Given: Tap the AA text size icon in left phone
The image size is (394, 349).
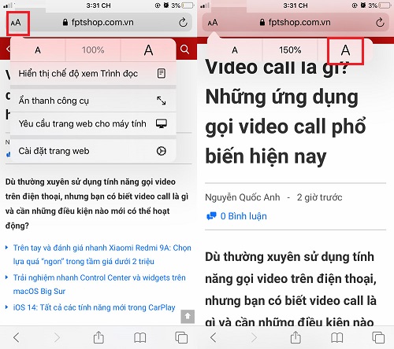Looking at the screenshot, I should pyautogui.click(x=16, y=23).
